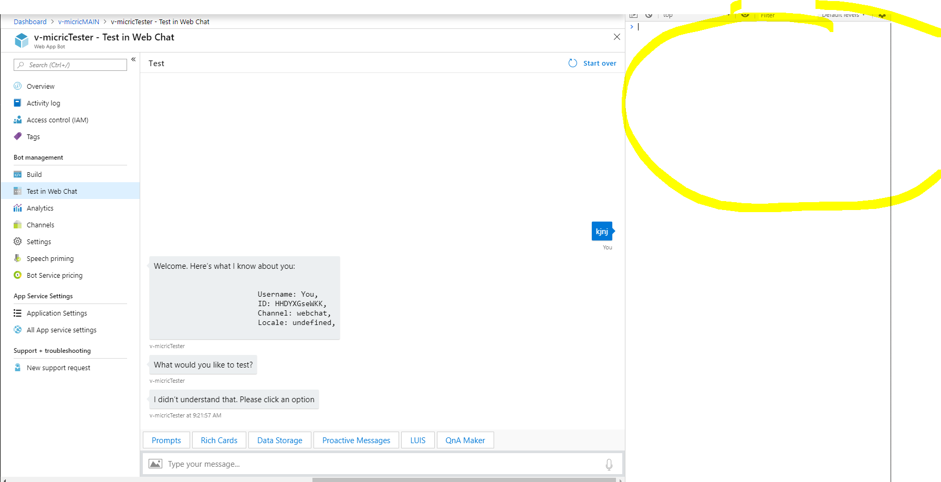Navigate to the Dashboard breadcrumb link
This screenshot has height=482, width=941.
coord(30,22)
